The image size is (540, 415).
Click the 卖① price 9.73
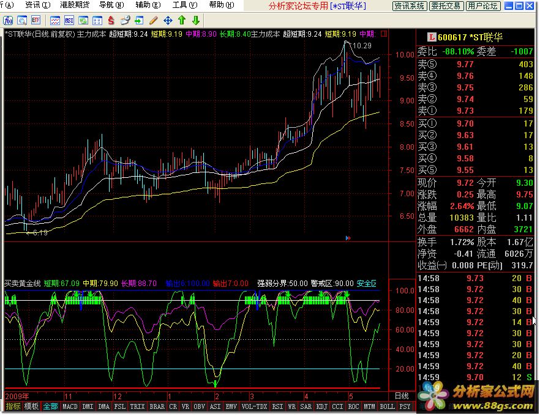(465, 111)
